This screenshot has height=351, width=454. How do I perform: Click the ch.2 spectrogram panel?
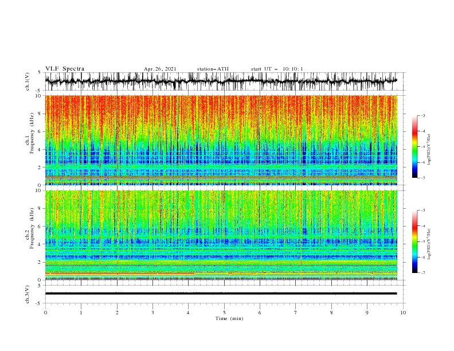pyautogui.click(x=221, y=235)
